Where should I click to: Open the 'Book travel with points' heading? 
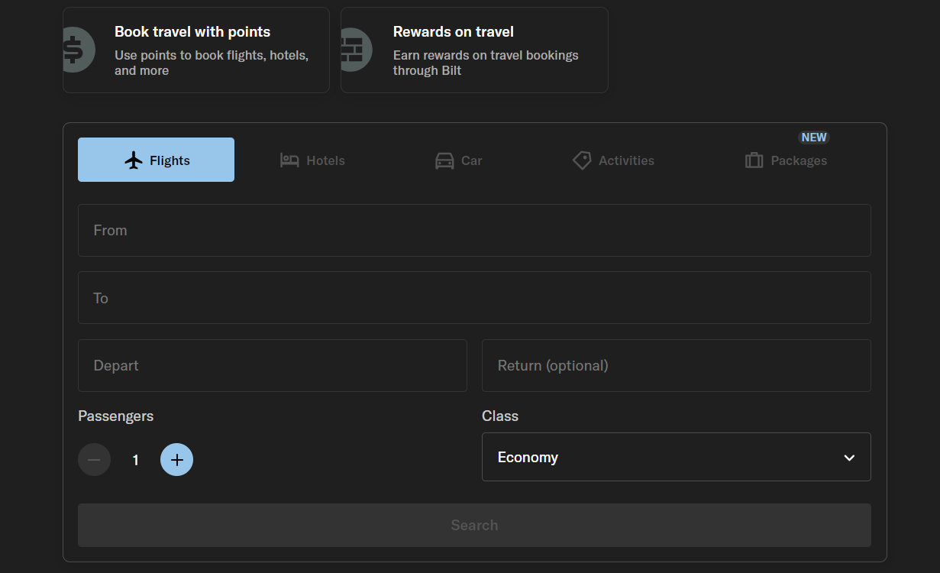pyautogui.click(x=192, y=32)
